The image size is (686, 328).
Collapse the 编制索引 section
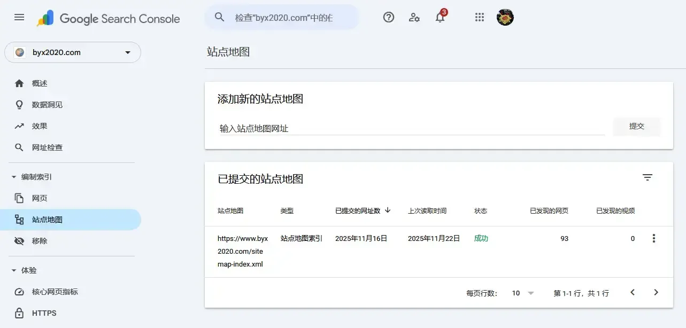coord(14,177)
